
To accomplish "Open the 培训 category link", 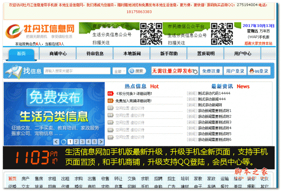I will tap(185, 179).
